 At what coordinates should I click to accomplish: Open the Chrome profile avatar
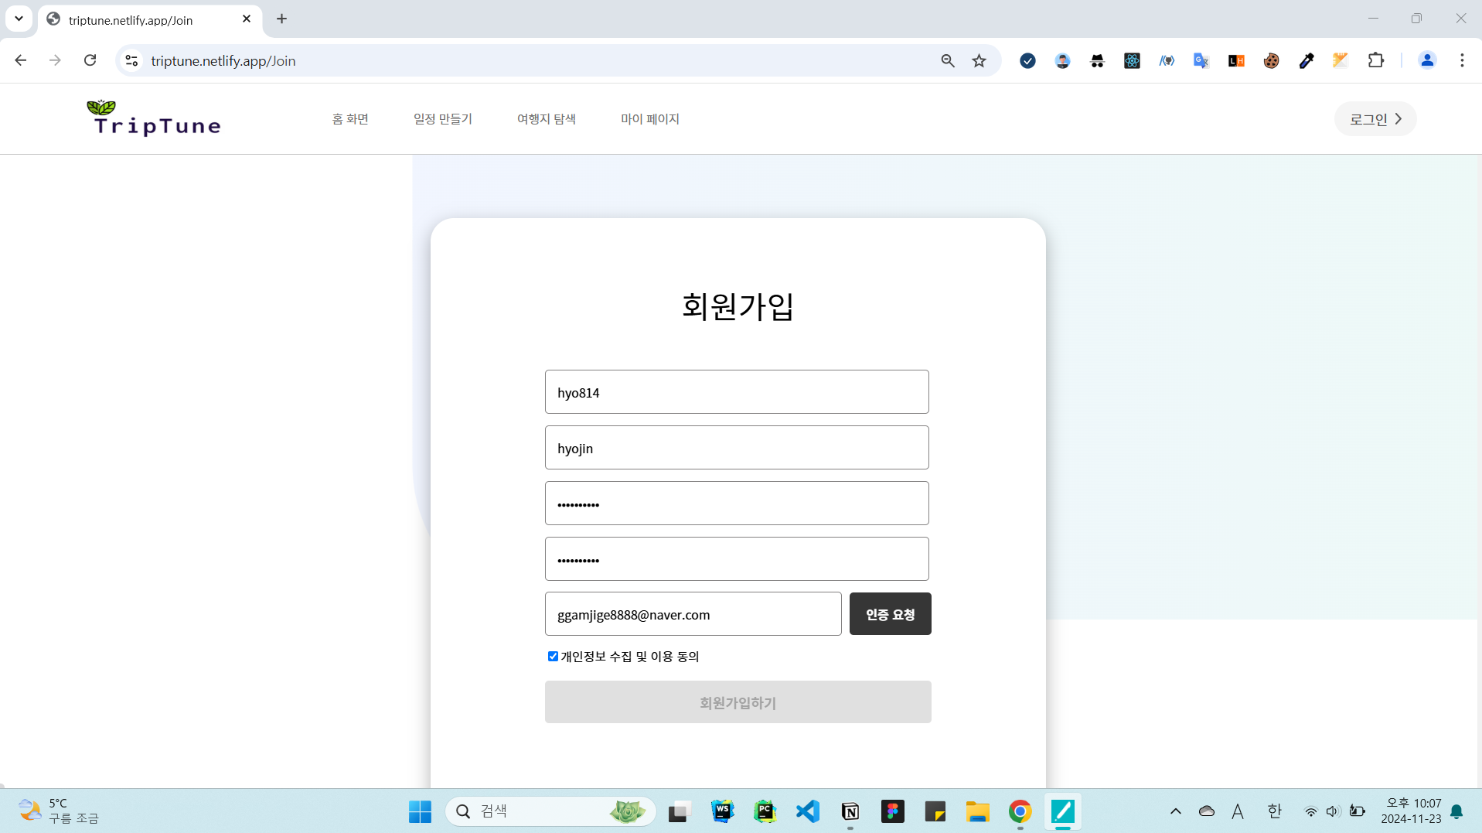(x=1426, y=60)
